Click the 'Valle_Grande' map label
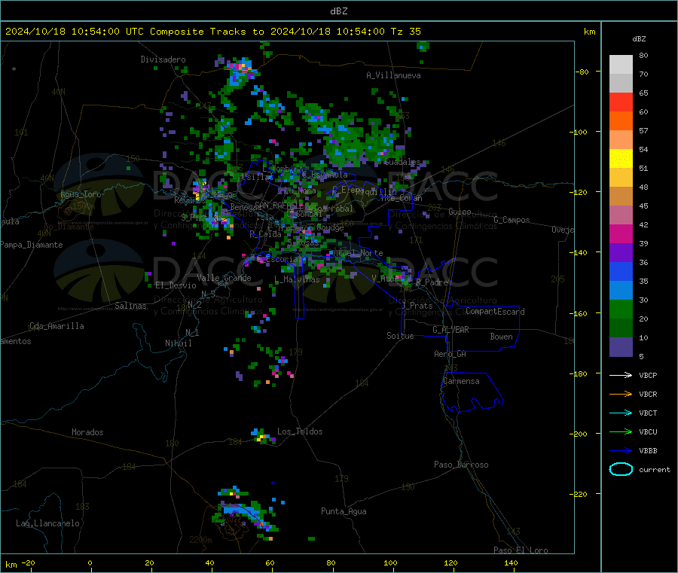Image resolution: width=678 pixels, height=573 pixels. [224, 278]
